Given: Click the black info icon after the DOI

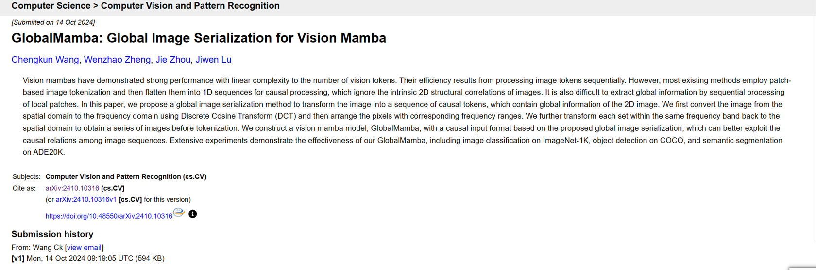Looking at the screenshot, I should (193, 214).
